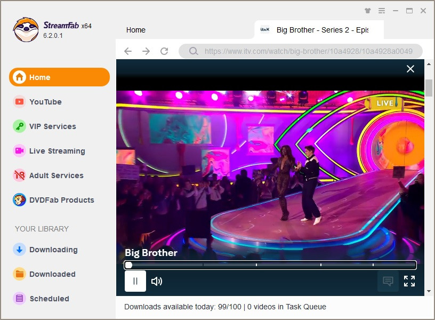Go forward in browser
The height and width of the screenshot is (320, 435).
(146, 51)
